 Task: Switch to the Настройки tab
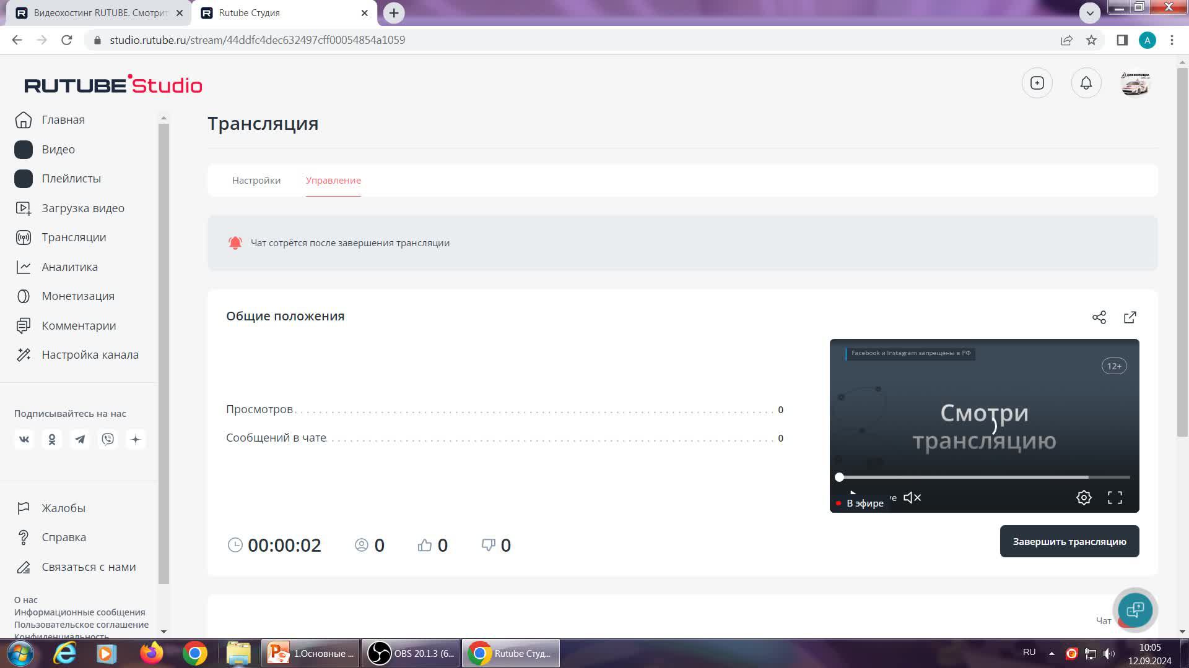tap(256, 181)
